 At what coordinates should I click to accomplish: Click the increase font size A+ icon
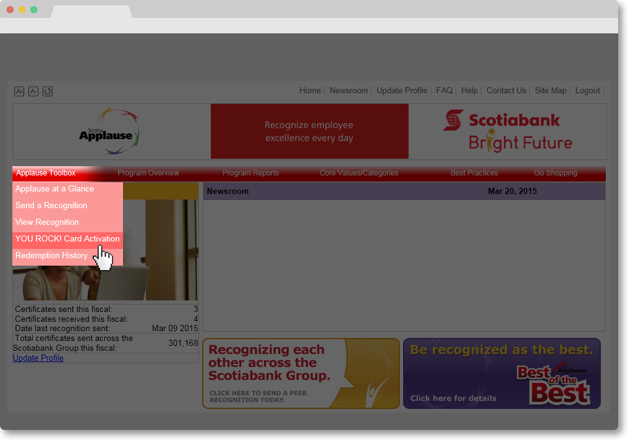coord(19,91)
